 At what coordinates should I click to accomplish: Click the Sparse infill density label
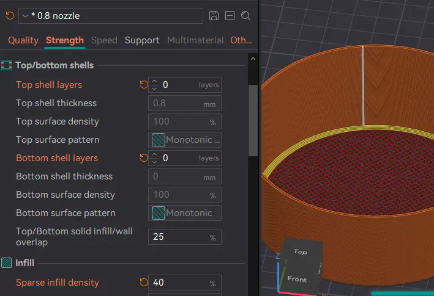(x=58, y=283)
